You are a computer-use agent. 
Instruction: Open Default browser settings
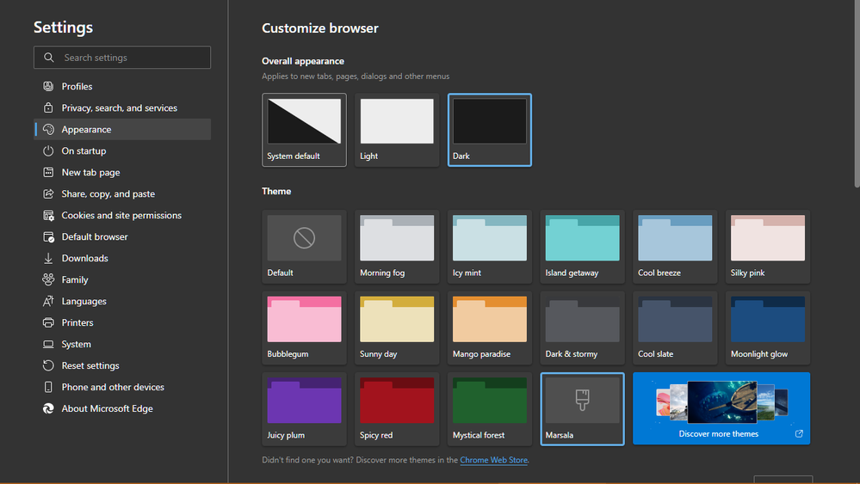click(122, 236)
